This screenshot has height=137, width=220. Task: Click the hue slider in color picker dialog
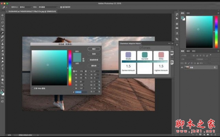[70, 68]
